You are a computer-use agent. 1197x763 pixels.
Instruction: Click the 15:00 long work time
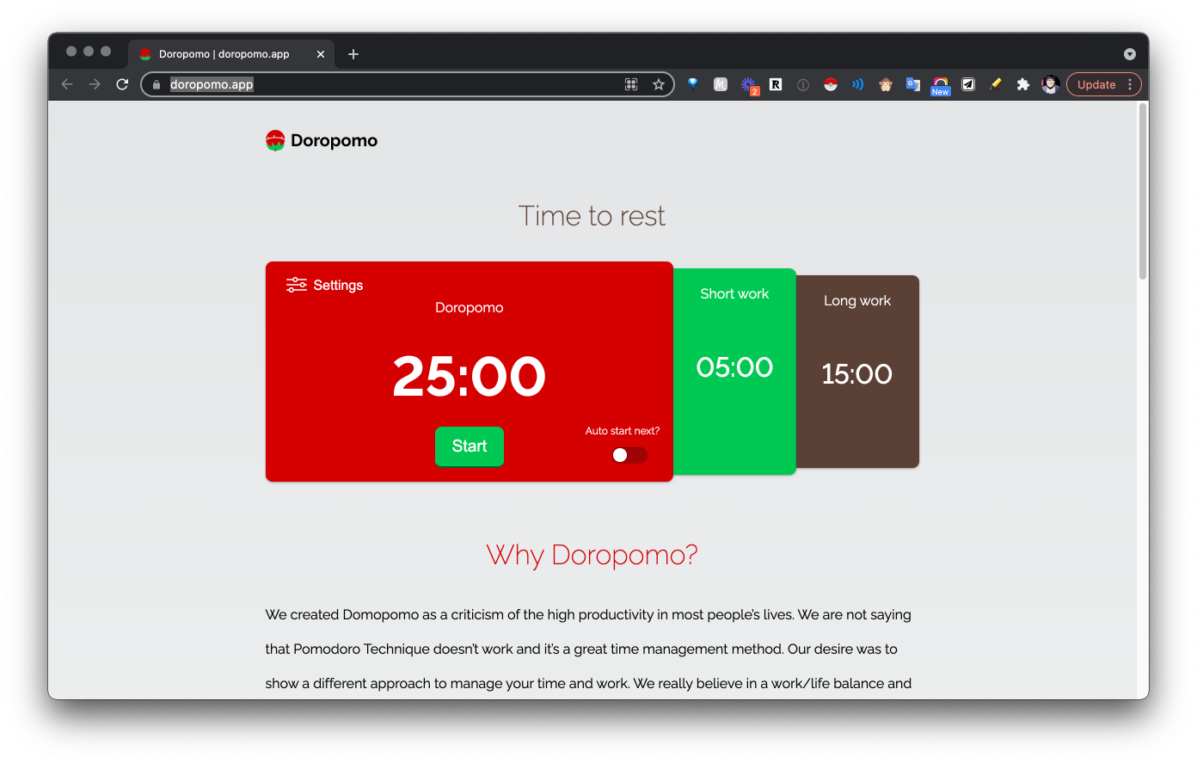click(x=857, y=374)
